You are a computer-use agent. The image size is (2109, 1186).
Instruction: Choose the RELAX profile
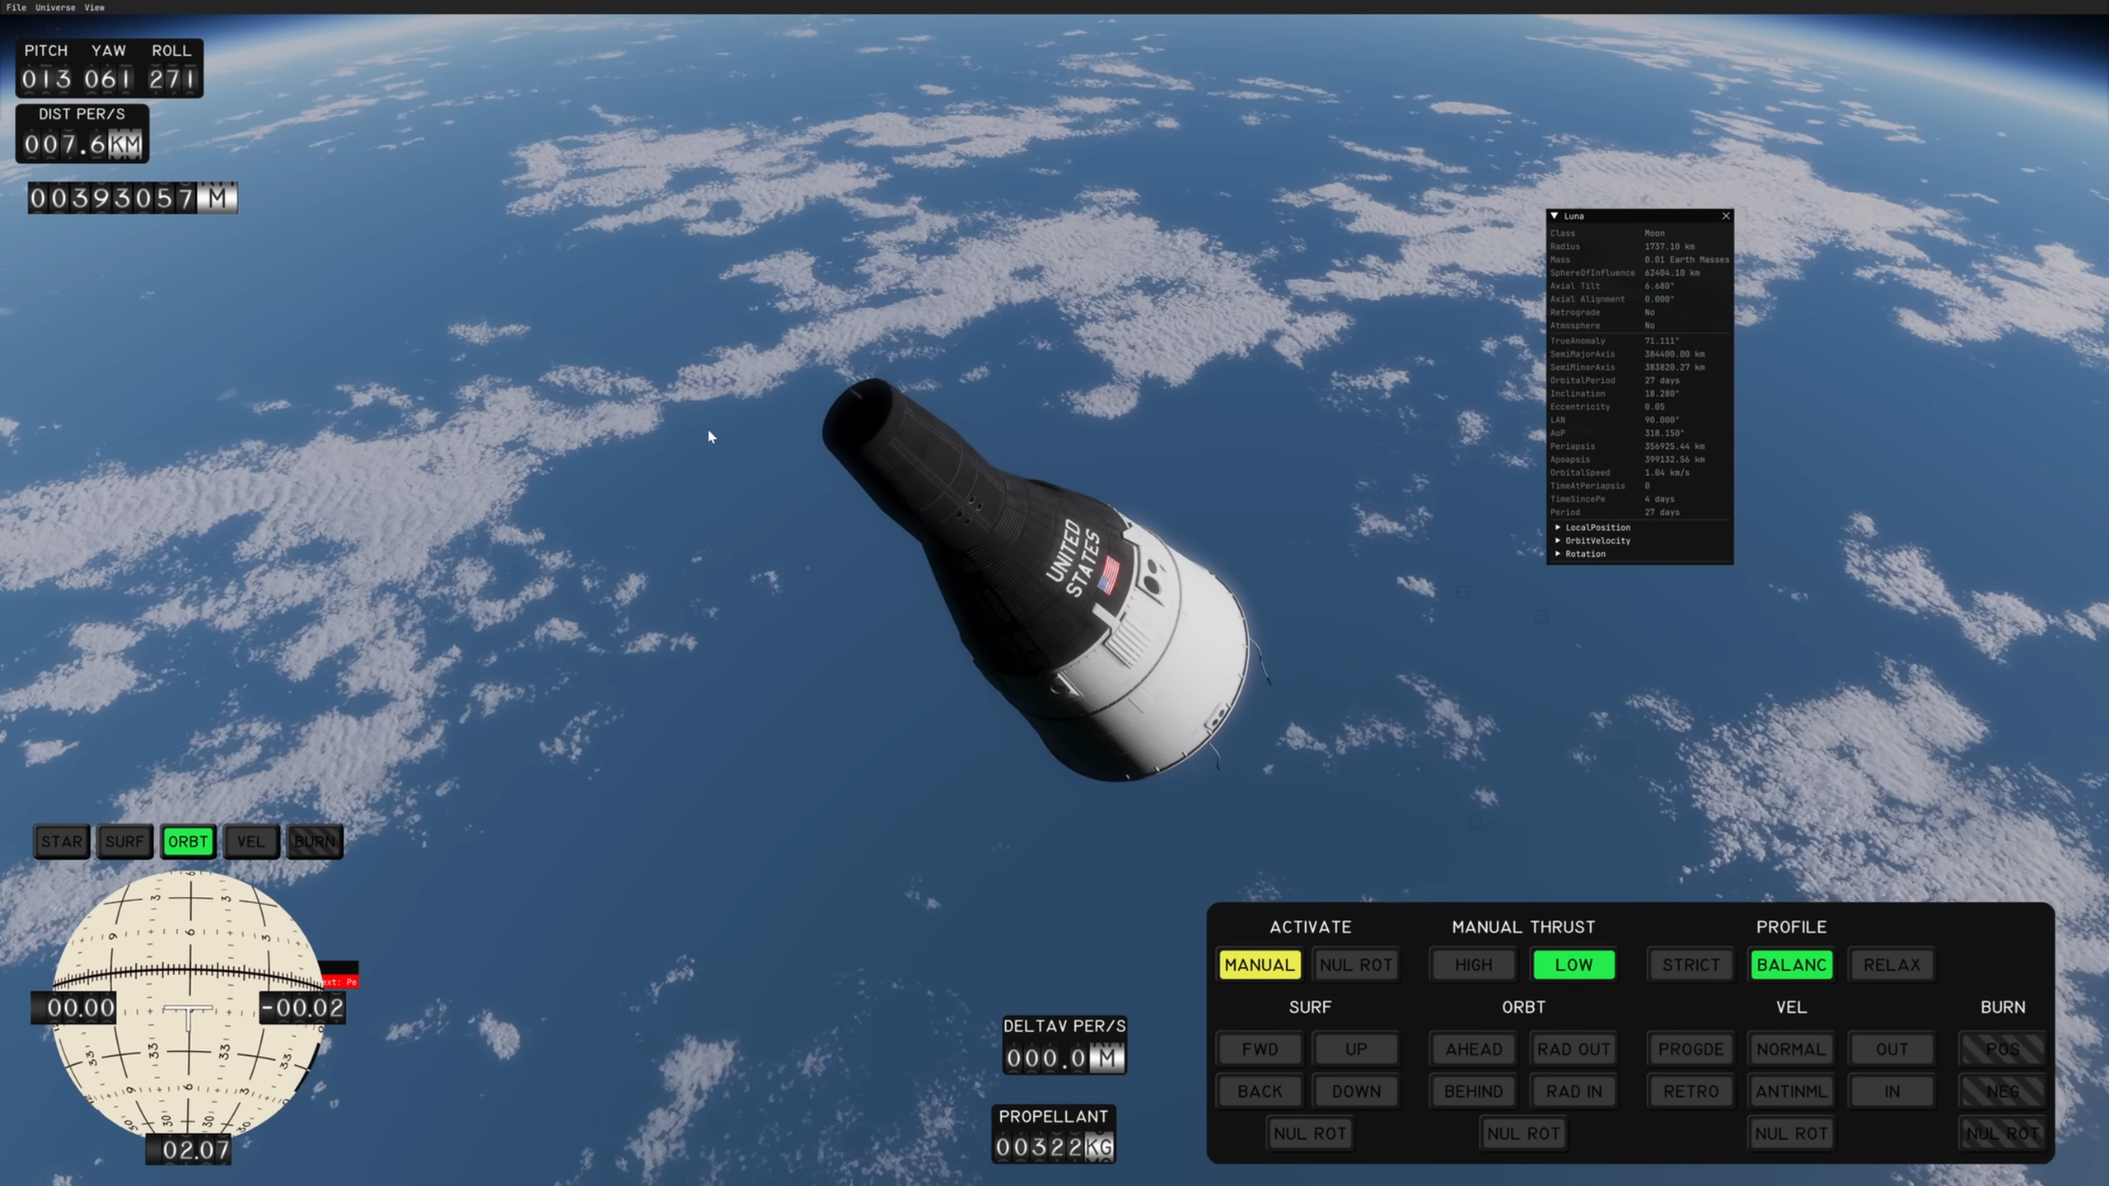[1892, 964]
